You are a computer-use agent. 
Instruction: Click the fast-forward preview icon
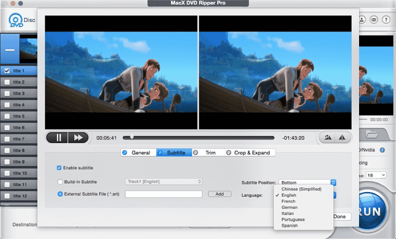tap(78, 137)
